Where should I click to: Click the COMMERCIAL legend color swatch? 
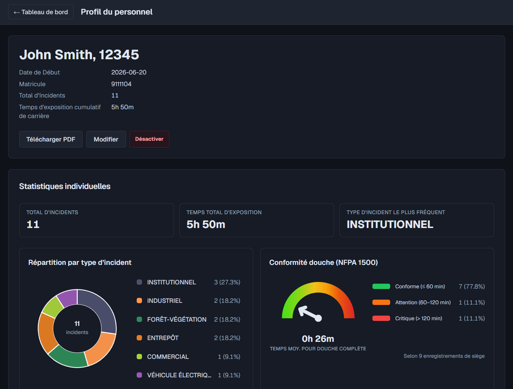tap(140, 357)
